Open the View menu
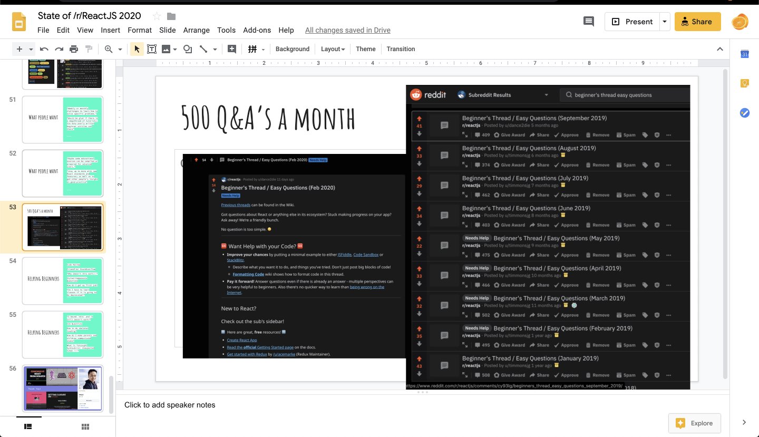Screen dimensions: 759x437 (x=85, y=30)
